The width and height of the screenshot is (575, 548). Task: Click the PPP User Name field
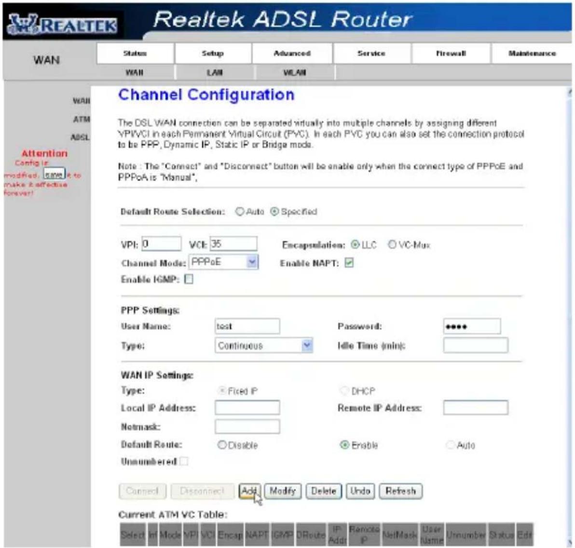[247, 326]
